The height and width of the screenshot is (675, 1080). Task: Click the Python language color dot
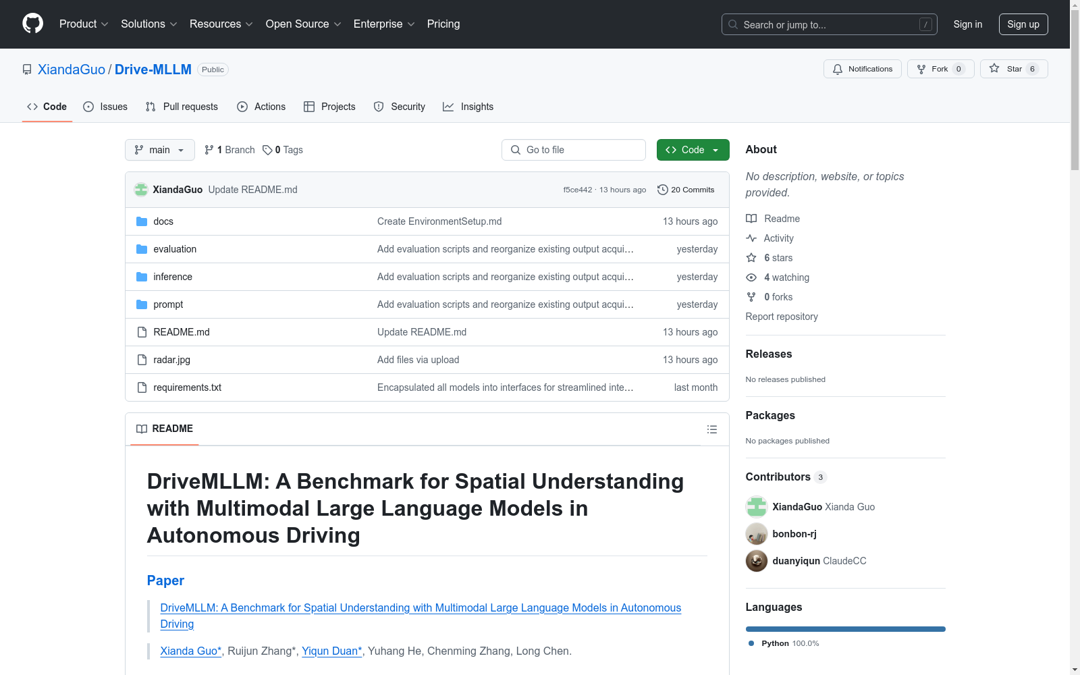(x=751, y=643)
